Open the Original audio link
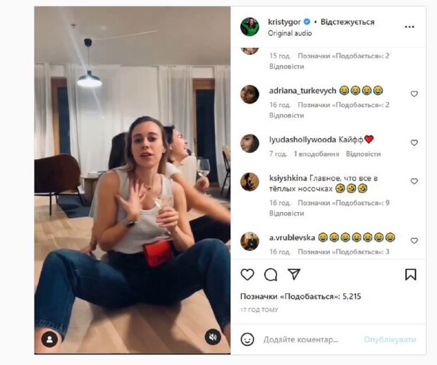 point(290,33)
